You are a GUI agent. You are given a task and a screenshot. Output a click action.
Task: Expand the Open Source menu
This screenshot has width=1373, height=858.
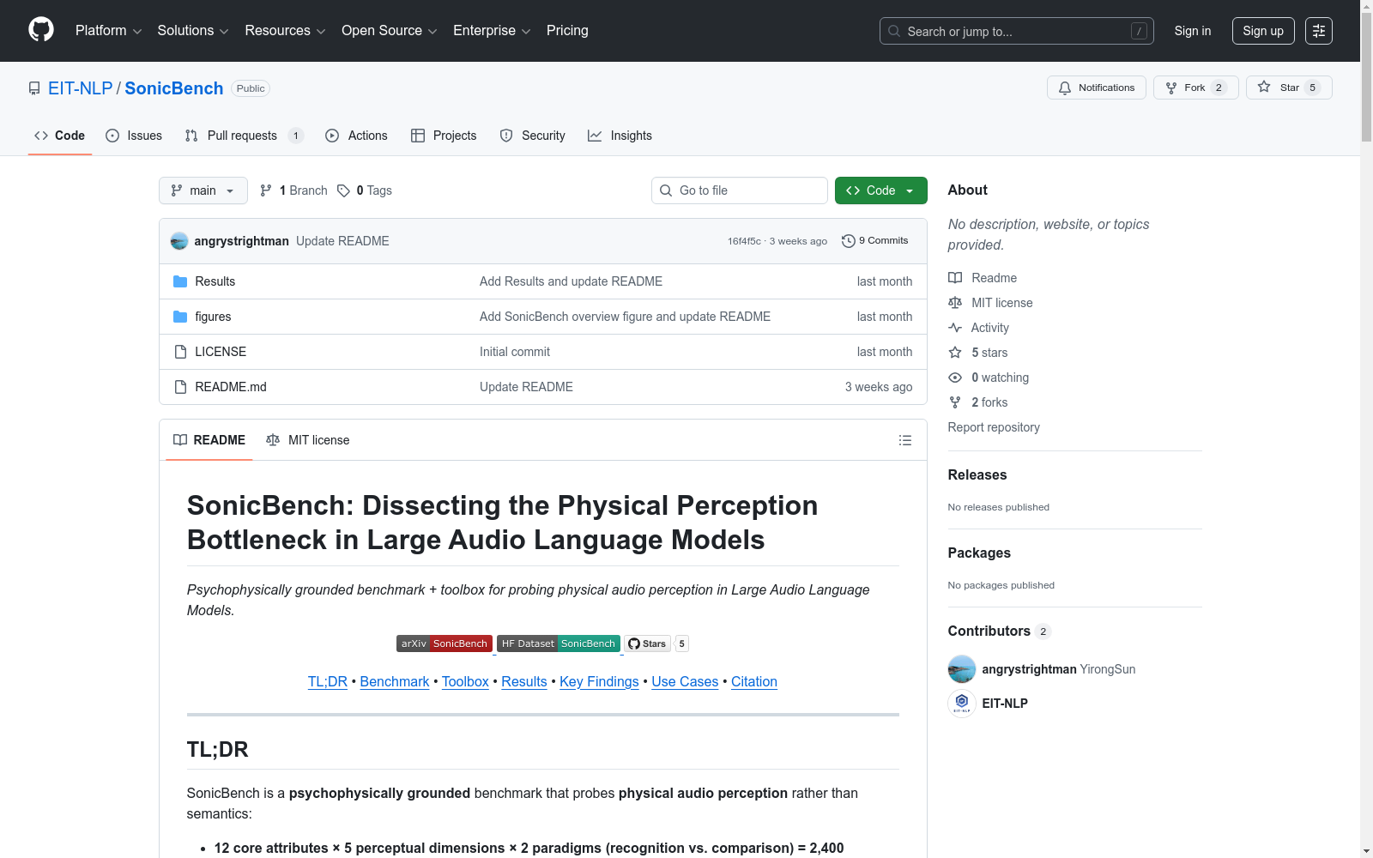pos(390,31)
